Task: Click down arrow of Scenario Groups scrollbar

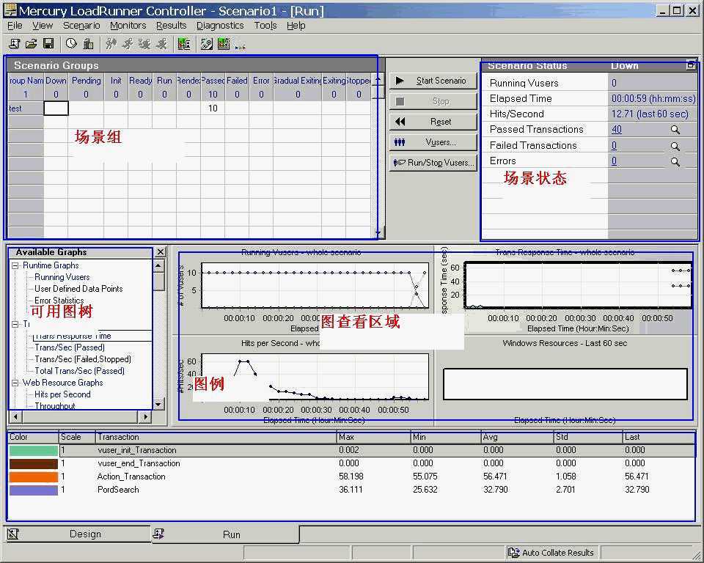Action: (x=378, y=232)
